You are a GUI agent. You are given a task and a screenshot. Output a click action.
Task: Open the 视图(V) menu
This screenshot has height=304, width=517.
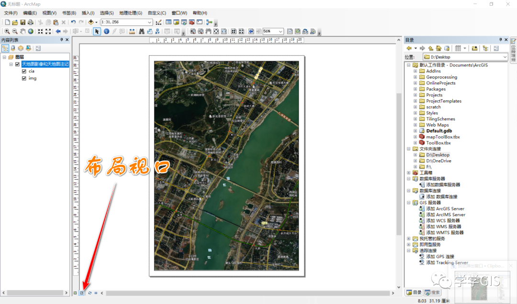point(49,13)
